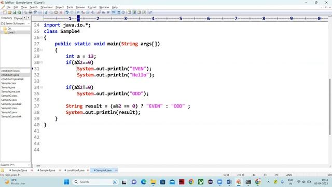Image resolution: width=332 pixels, height=187 pixels.
Task: Click the Find magnifier toolbar icon
Action: (x=78, y=12)
